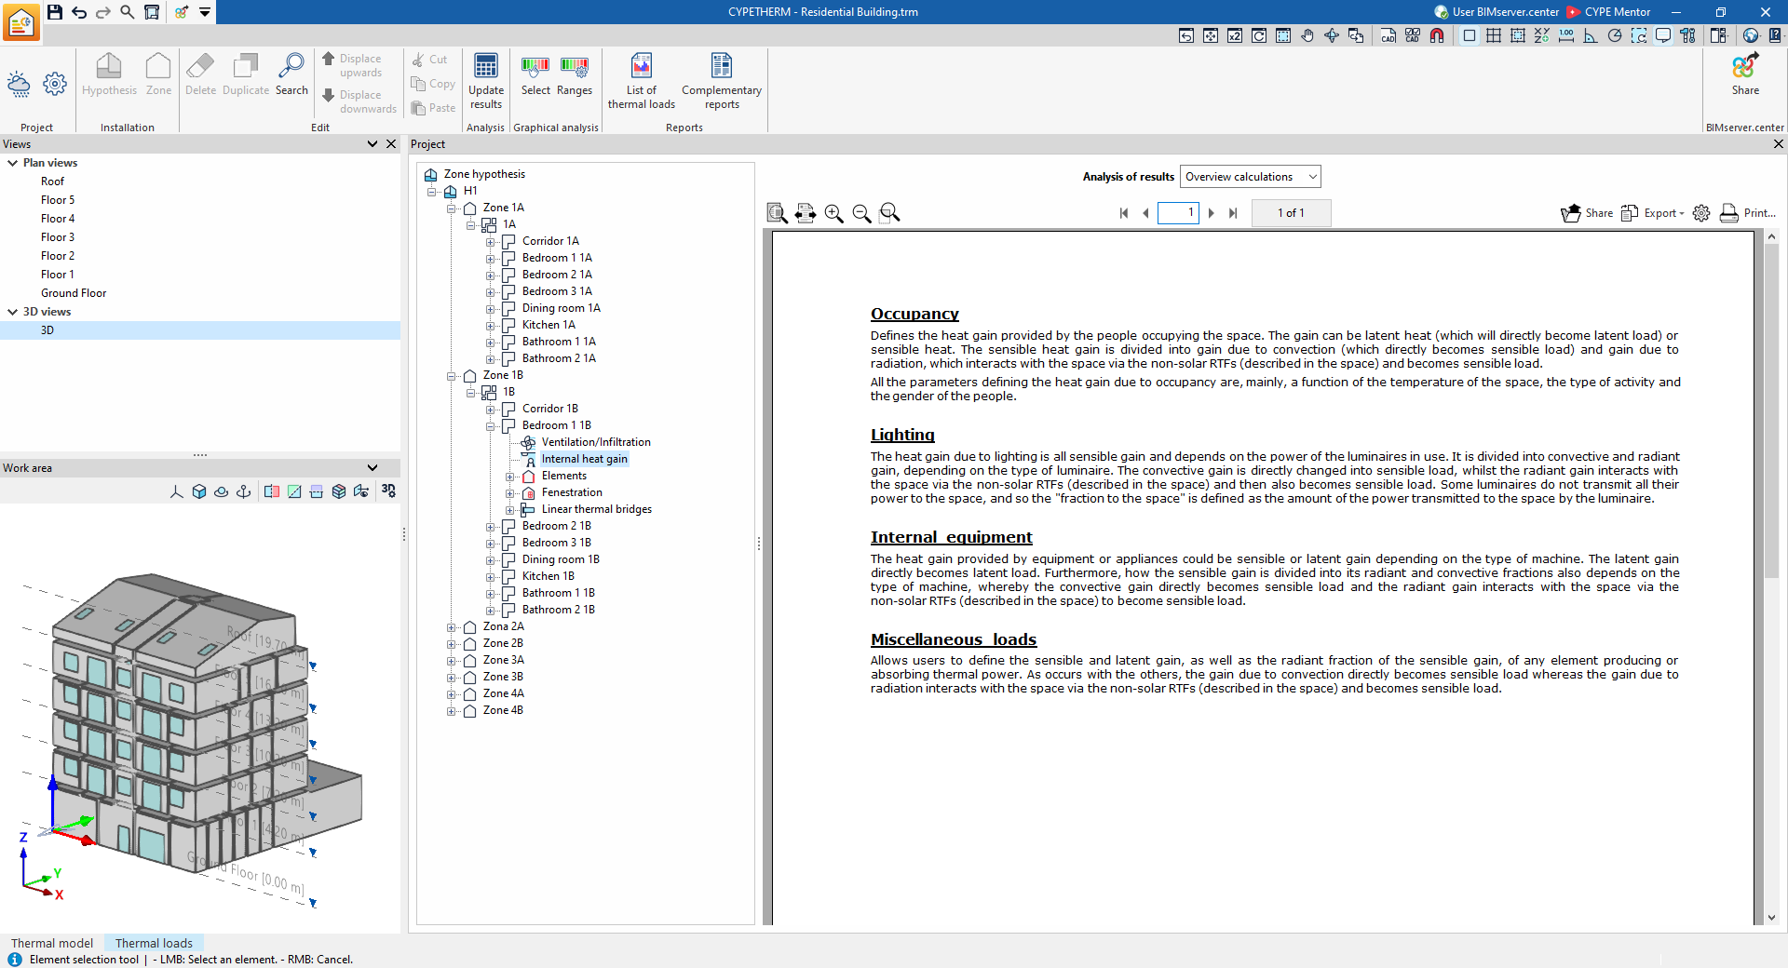Viewport: 1788px width, 968px height.
Task: Click the page number input field
Action: (x=1178, y=213)
